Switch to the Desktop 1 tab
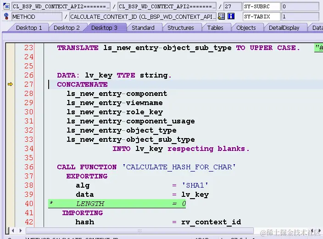 pyautogui.click(x=29, y=28)
